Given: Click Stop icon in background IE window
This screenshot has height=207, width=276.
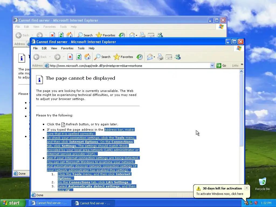Looking at the screenshot, I should [52, 35].
